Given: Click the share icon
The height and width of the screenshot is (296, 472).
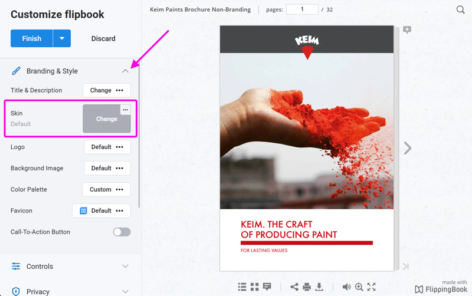Looking at the screenshot, I should [x=294, y=287].
